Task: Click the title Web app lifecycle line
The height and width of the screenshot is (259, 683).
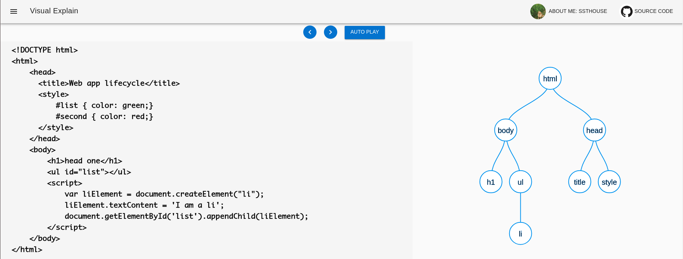Action: click(x=109, y=83)
